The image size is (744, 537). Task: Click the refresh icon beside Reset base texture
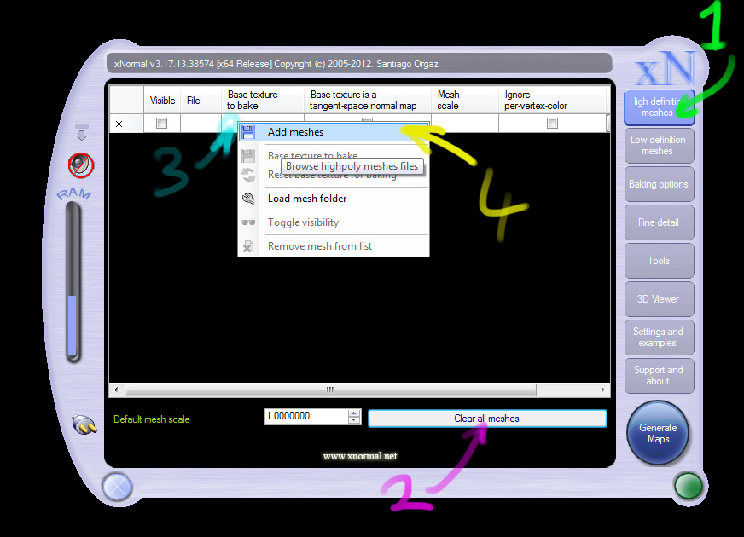tap(248, 175)
